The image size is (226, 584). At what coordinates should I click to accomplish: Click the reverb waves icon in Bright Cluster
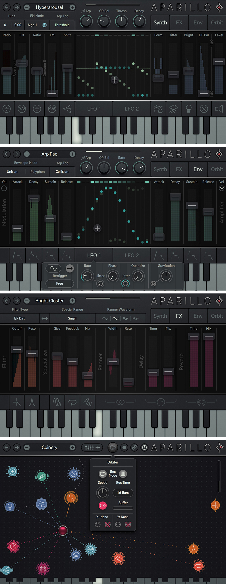coord(201,402)
